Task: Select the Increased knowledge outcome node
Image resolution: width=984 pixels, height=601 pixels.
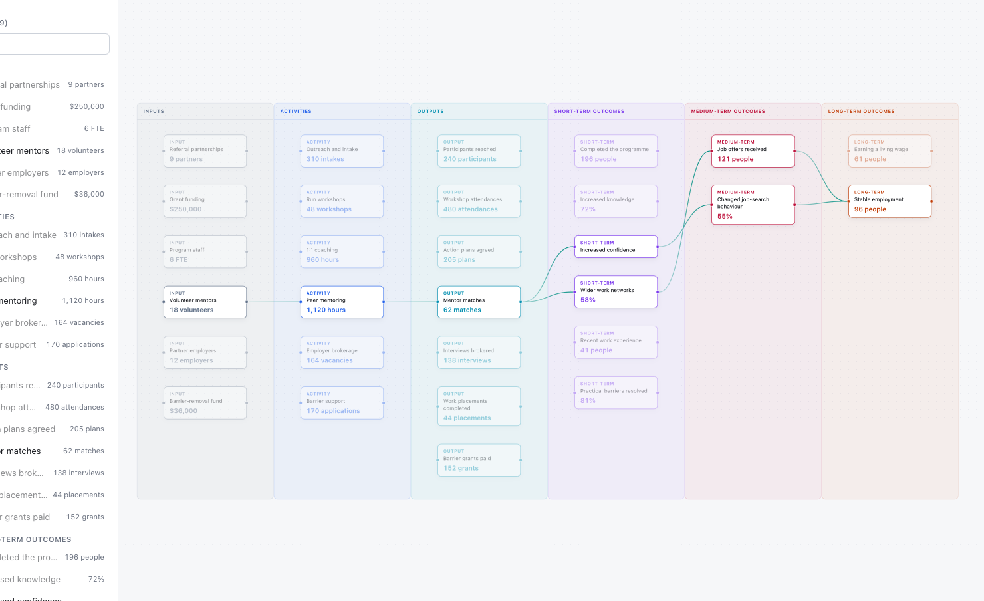Action: click(616, 201)
